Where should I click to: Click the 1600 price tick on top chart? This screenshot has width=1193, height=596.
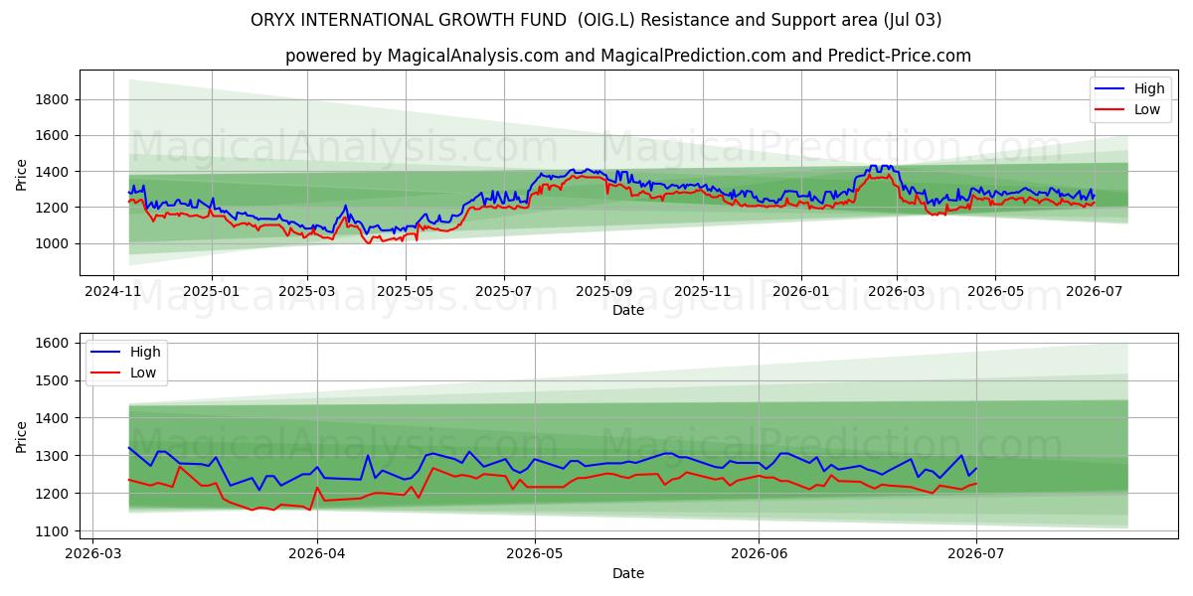pos(51,135)
